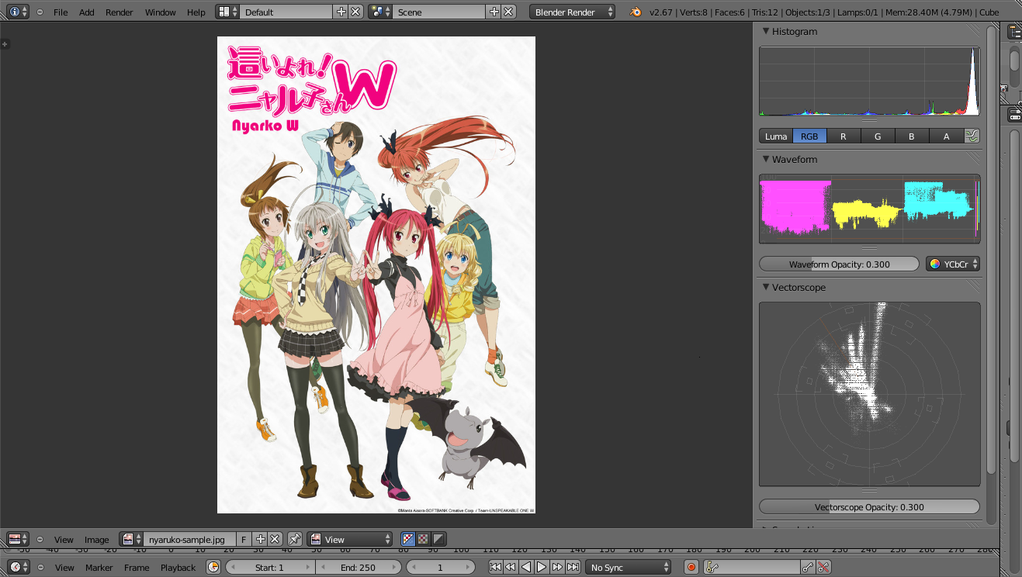Adjust the Waveform Opacity slider

(x=839, y=264)
